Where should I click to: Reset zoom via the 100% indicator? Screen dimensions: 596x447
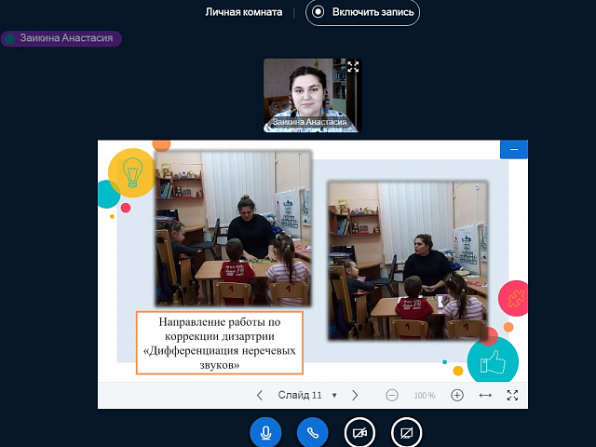[425, 395]
